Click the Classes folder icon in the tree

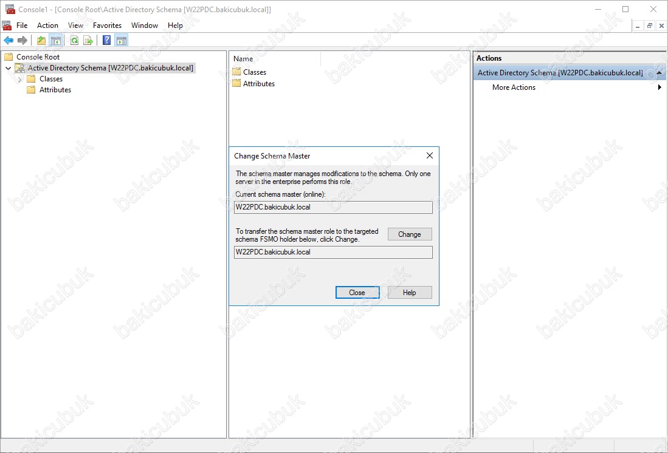point(31,79)
